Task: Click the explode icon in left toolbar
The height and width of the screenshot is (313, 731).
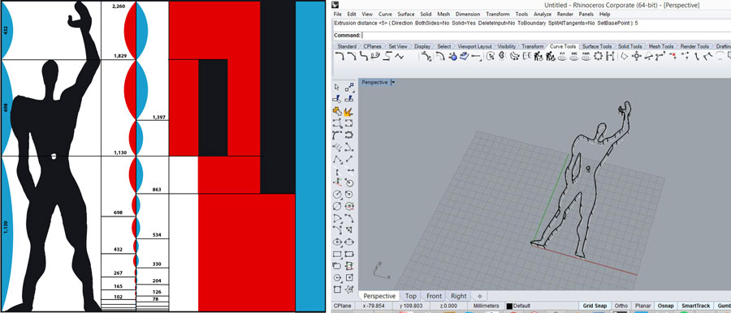Action: coord(348,111)
